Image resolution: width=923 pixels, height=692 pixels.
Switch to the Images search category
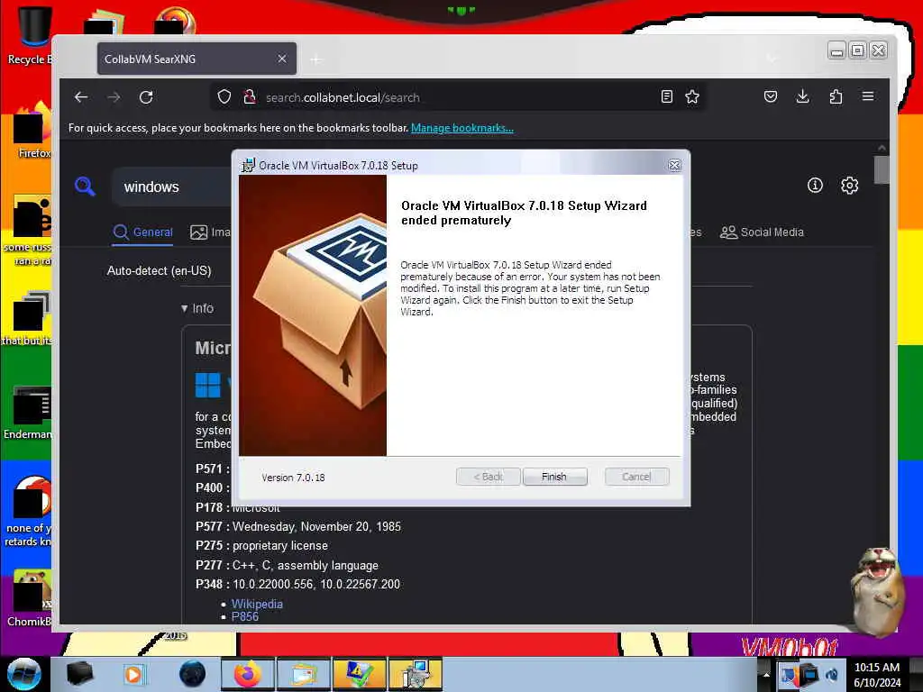210,232
